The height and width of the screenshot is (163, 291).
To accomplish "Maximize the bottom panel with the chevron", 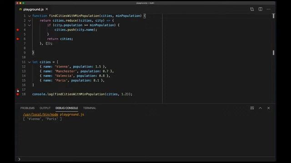I will tap(261, 108).
